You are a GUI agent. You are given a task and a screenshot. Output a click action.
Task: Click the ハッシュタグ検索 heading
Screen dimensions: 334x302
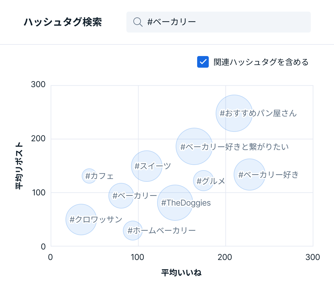(63, 22)
